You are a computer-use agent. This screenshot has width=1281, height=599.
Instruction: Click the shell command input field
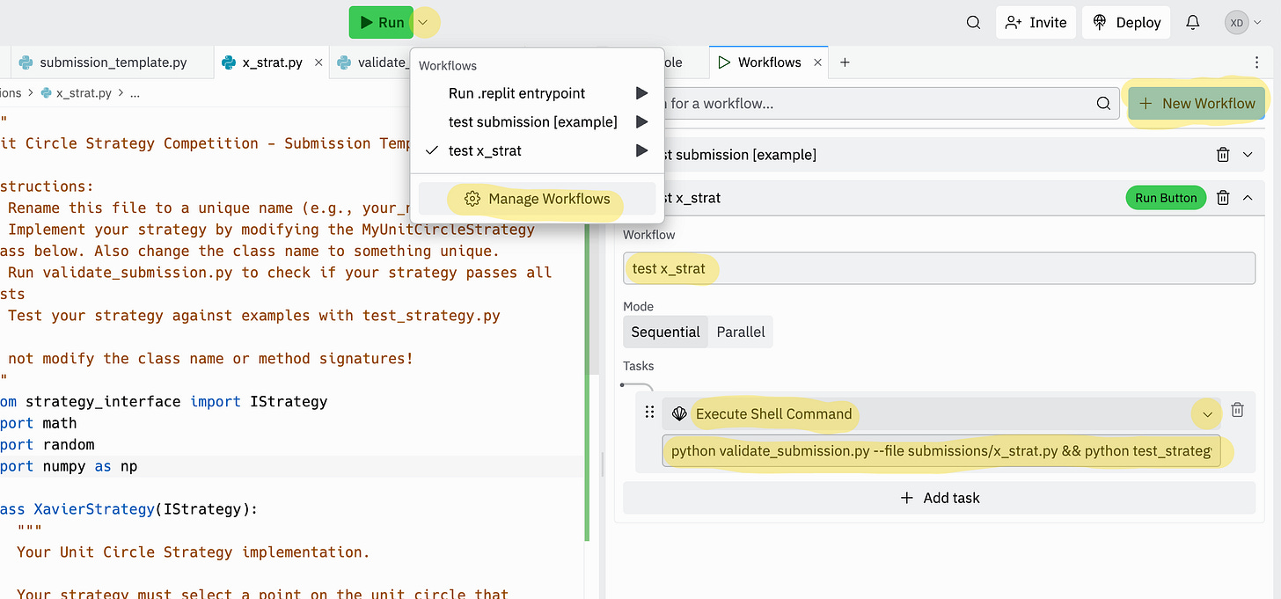(941, 450)
